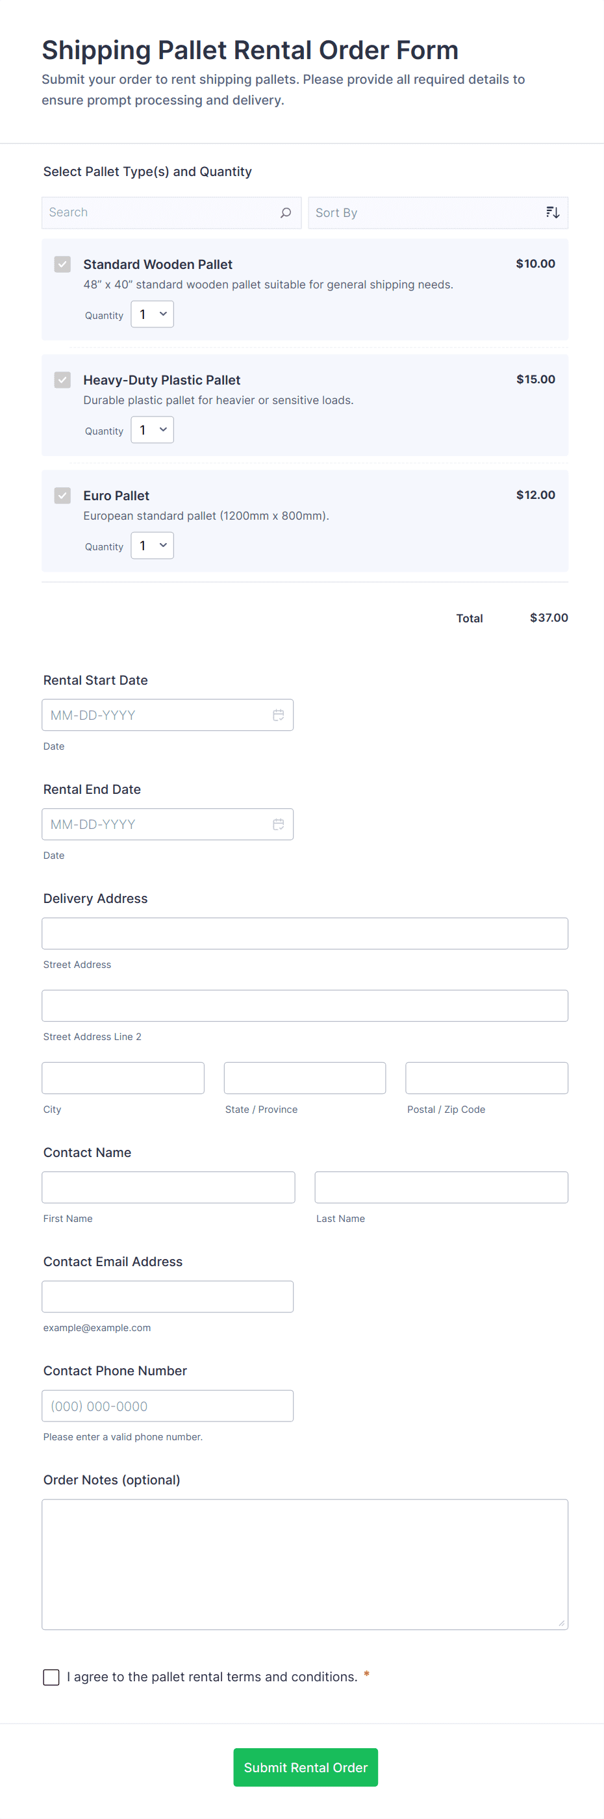
Task: Click the Postal / Zip Code field
Action: [x=486, y=1078]
